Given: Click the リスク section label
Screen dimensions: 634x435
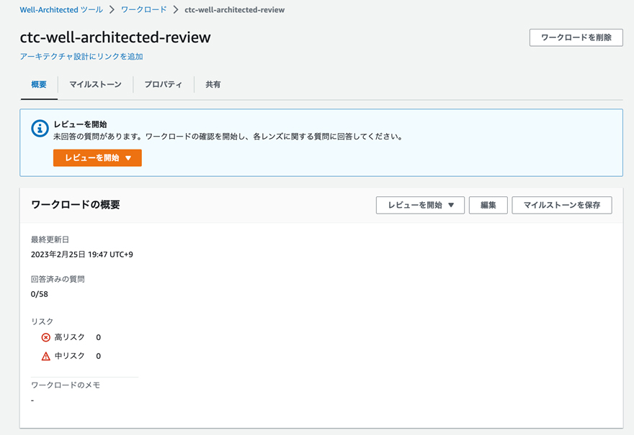Looking at the screenshot, I should 42,321.
